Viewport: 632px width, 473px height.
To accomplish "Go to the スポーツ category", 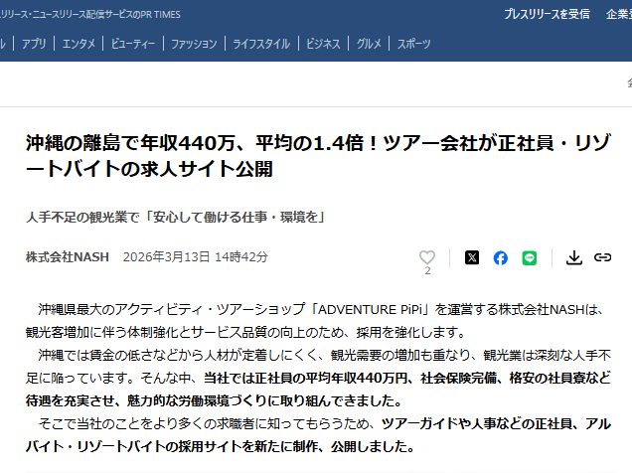I will [414, 44].
